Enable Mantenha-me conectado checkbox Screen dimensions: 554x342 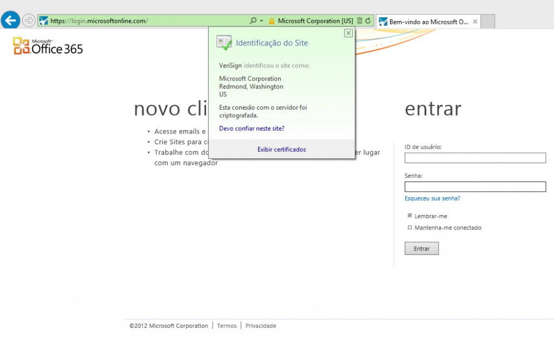point(410,227)
